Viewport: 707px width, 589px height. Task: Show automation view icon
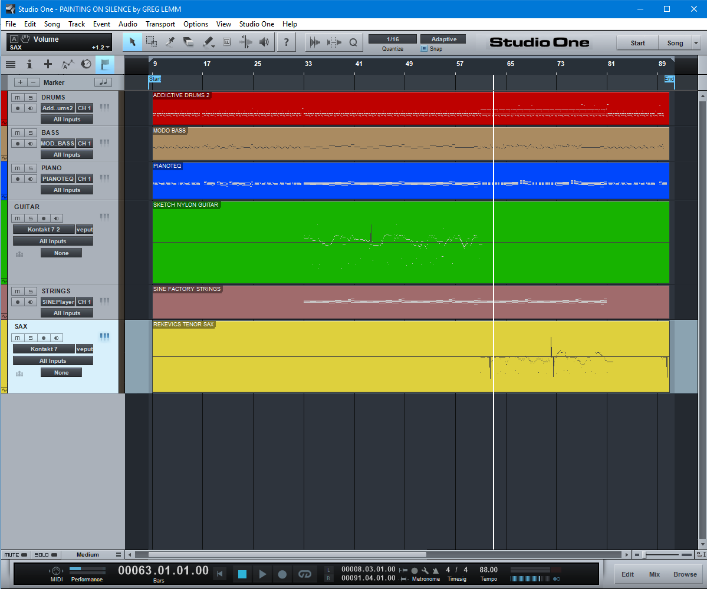click(67, 64)
